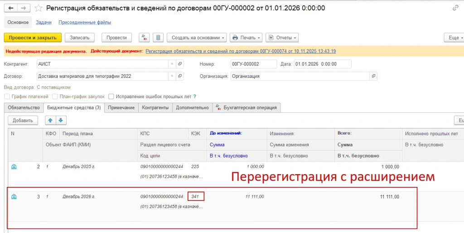The height and width of the screenshot is (233, 464).
Task: Clear the Договор field with x
Action: coord(172,76)
